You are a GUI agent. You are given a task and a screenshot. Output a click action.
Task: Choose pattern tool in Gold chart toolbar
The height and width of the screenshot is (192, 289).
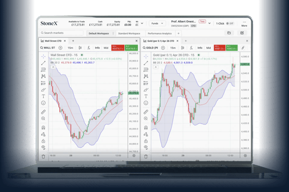point(146,76)
